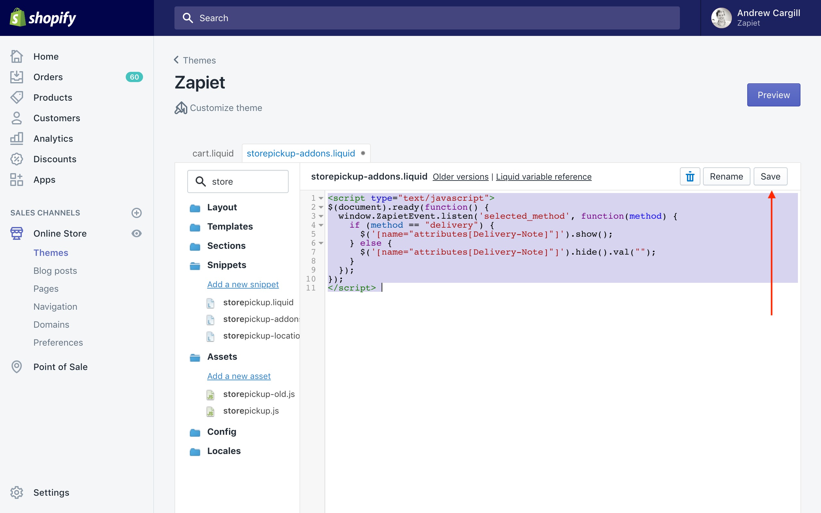Click the trash delete file icon
821x513 pixels.
[x=690, y=176]
